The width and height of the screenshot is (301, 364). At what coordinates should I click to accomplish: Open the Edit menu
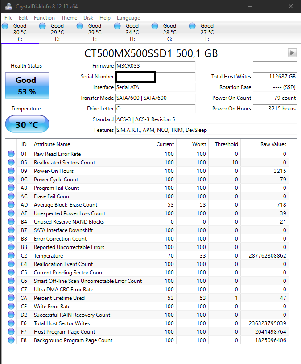[x=23, y=18]
